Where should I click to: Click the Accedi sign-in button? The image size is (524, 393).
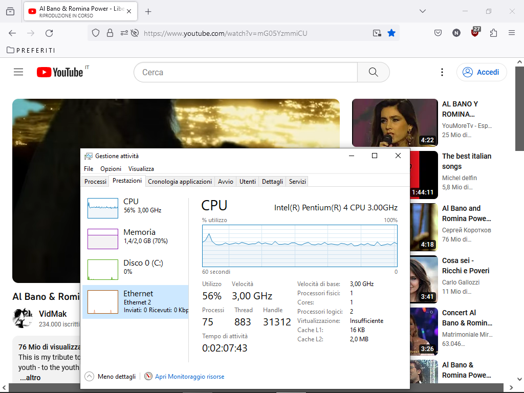(482, 72)
